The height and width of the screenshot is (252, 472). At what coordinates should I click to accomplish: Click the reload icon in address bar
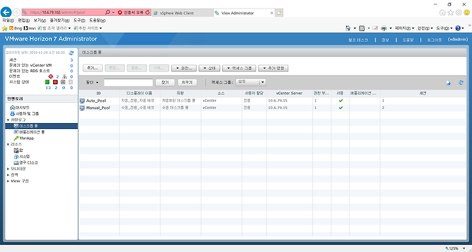[x=147, y=12]
